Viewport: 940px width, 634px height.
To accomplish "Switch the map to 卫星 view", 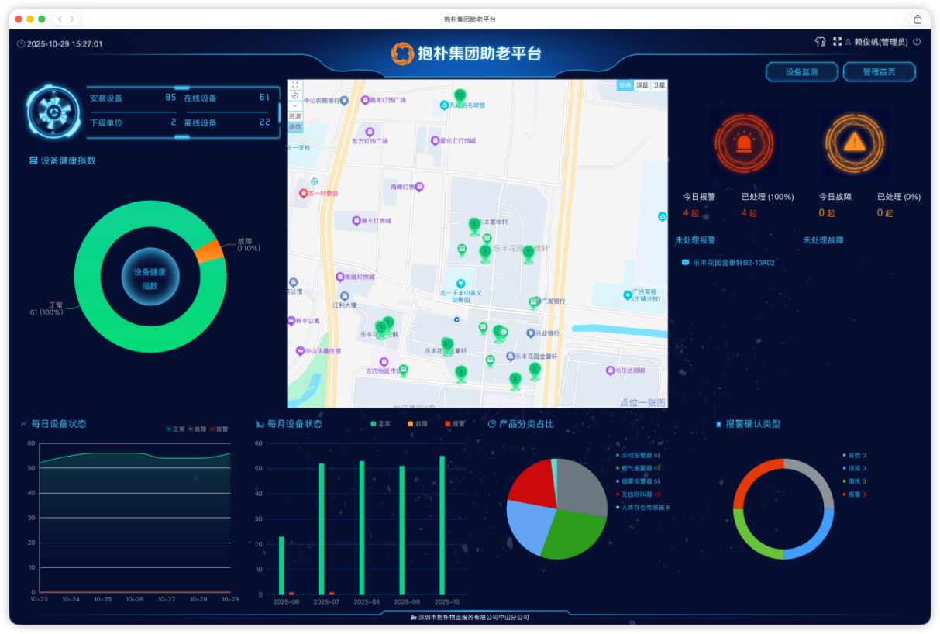I will pos(659,85).
